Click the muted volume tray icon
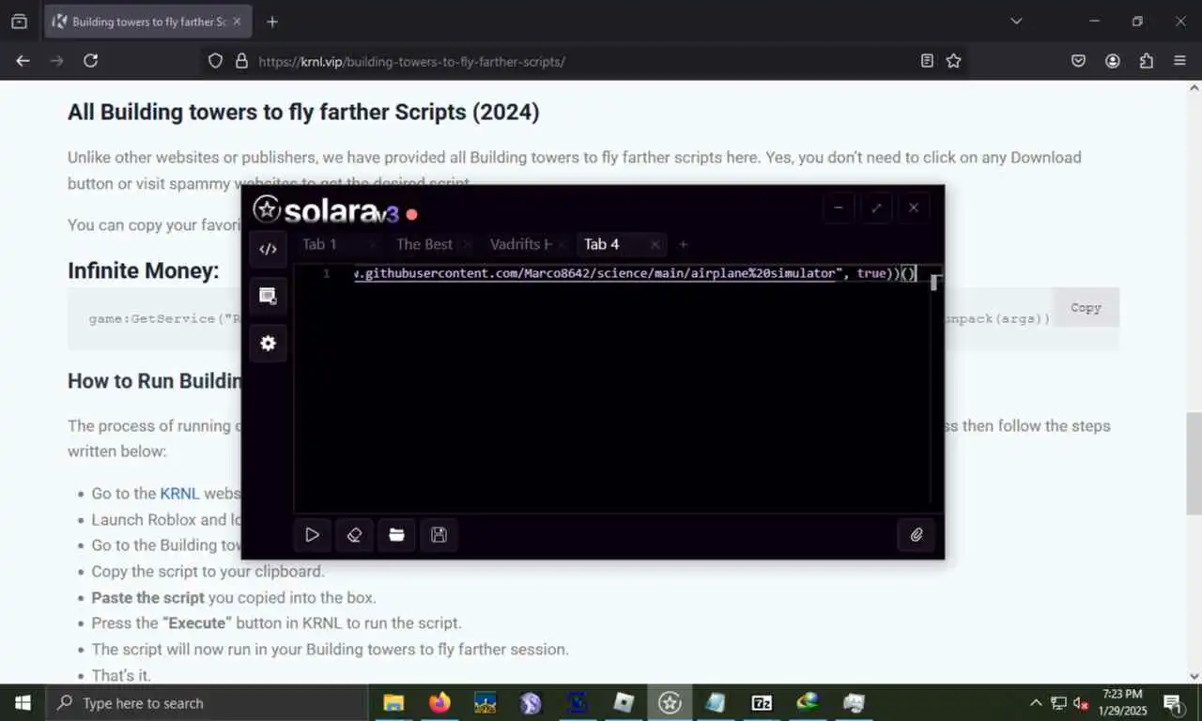Image resolution: width=1202 pixels, height=721 pixels. pyautogui.click(x=1081, y=702)
